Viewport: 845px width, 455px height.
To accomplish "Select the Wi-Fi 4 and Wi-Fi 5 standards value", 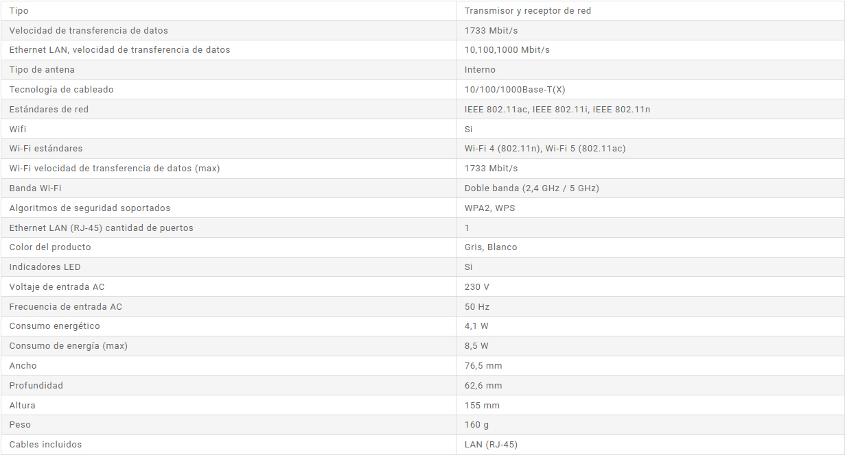I will [x=545, y=149].
